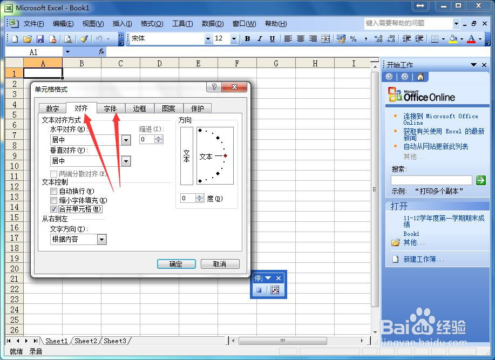The image size is (495, 360).
Task: Enable the 缩小字体填充 shrink to fit checkbox
Action: (53, 200)
